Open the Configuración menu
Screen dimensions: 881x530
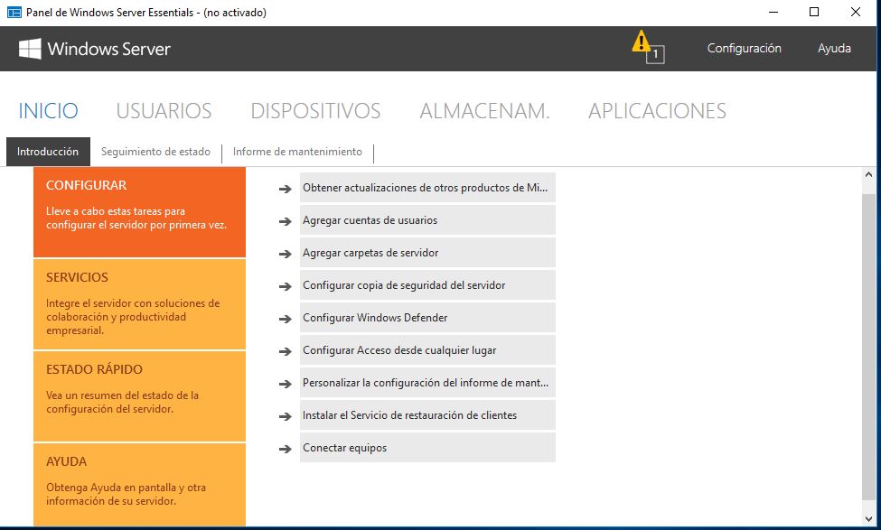point(744,48)
